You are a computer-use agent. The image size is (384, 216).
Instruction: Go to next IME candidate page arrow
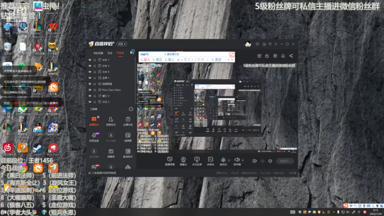coord(228,60)
